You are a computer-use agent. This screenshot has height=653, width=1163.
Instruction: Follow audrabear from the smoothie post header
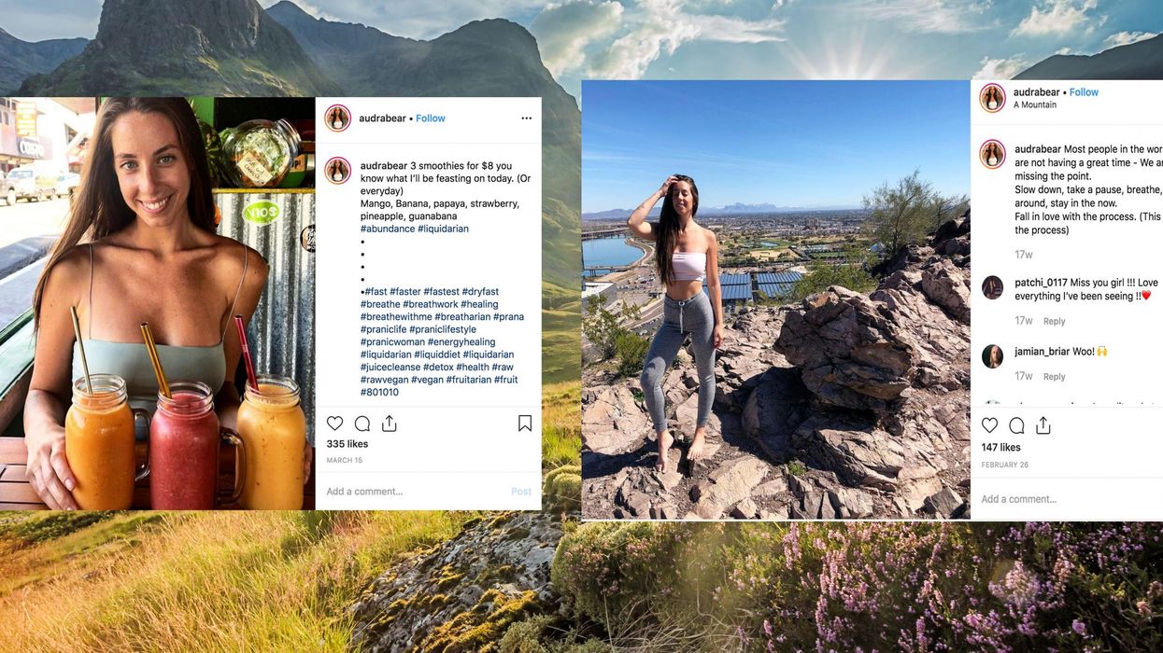(431, 118)
